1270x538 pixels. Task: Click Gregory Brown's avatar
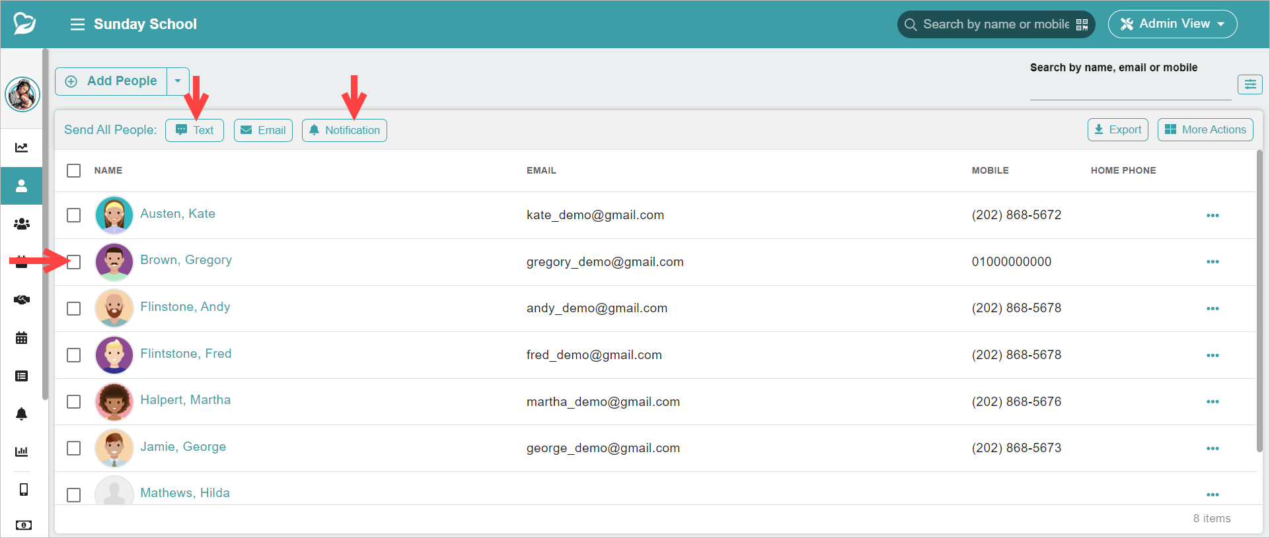click(x=114, y=262)
